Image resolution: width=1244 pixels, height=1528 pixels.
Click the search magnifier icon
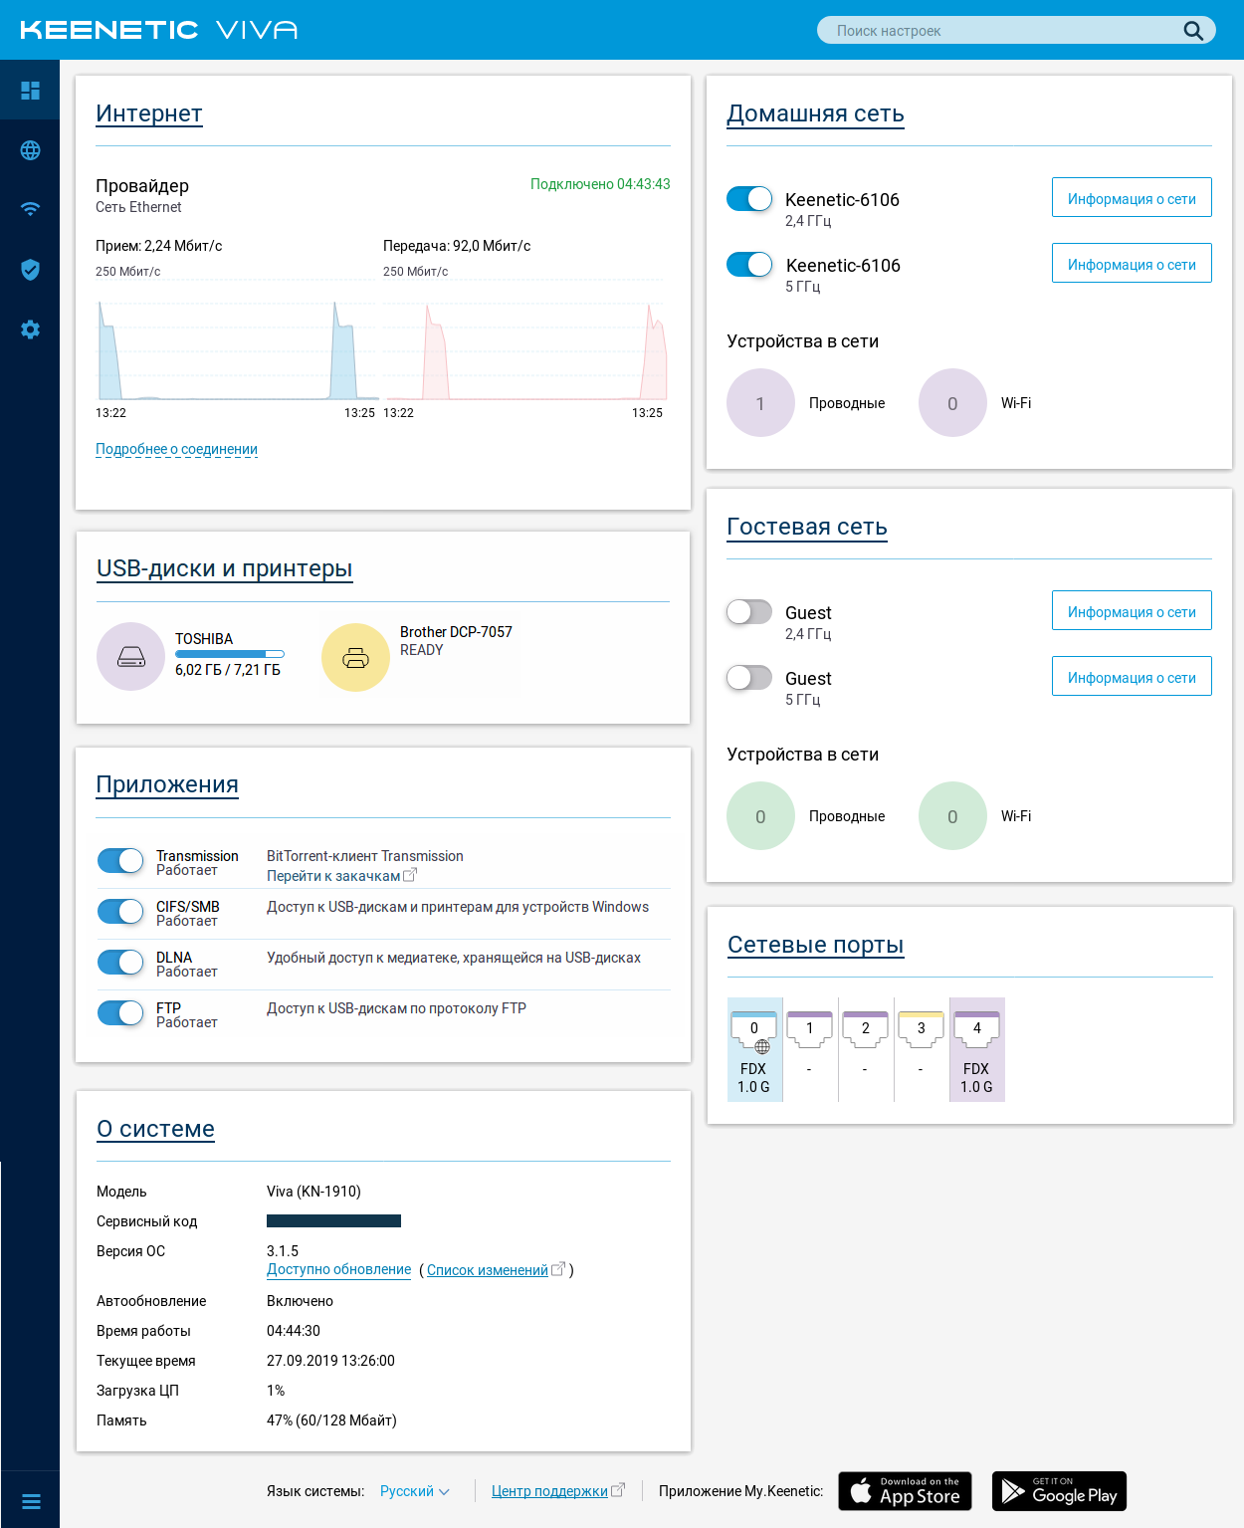1193,31
